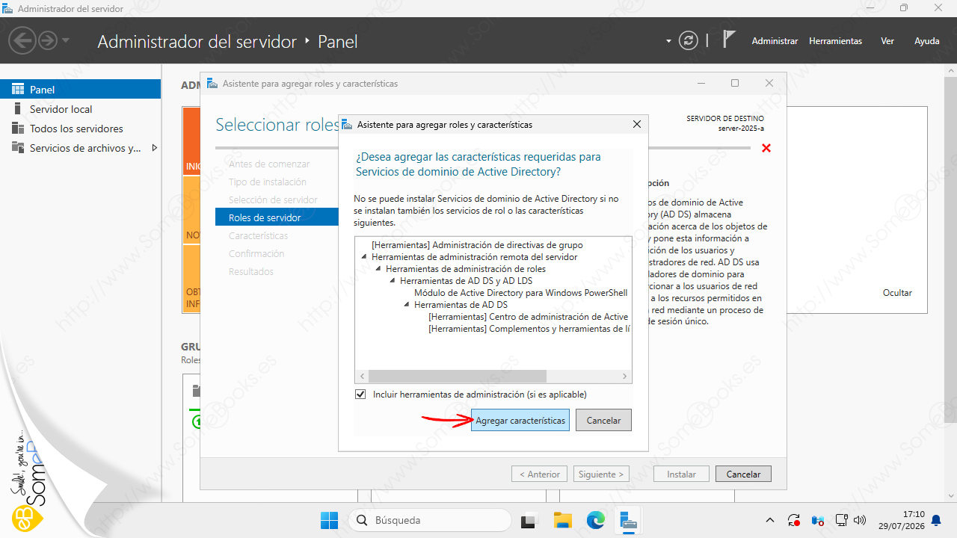Screen dimensions: 957x538
Task: Click the Server Manager forward navigation arrow
Action: (x=48, y=40)
